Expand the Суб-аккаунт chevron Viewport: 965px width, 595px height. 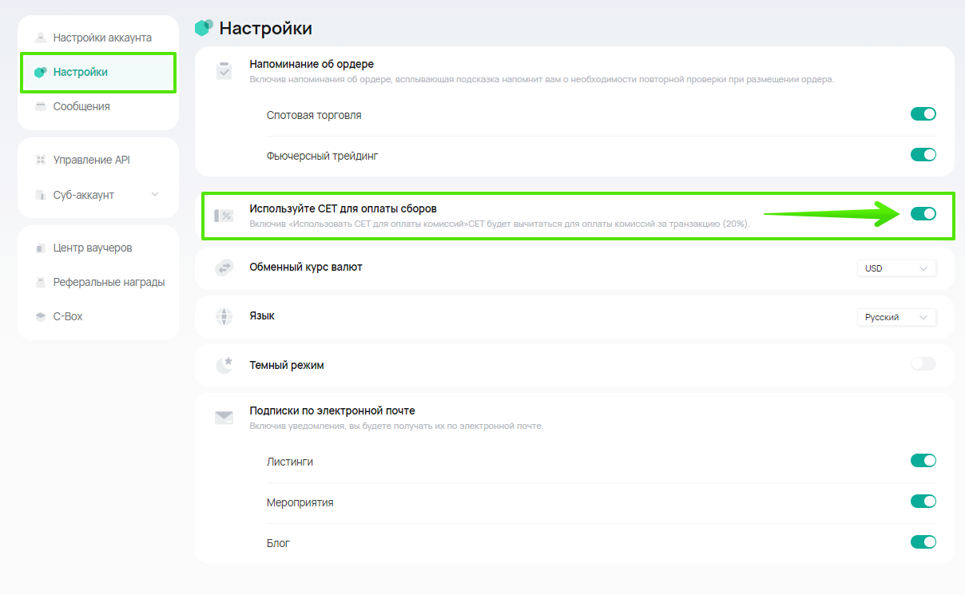click(x=155, y=195)
